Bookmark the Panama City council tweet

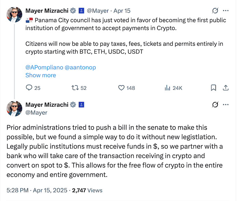tap(213, 88)
